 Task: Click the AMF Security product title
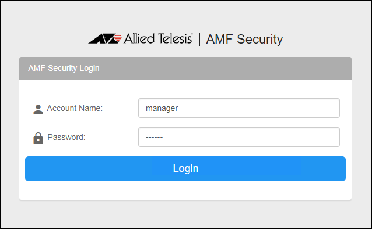244,40
